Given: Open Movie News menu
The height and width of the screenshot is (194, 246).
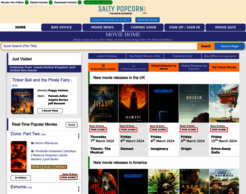Looking at the screenshot, I should 103,27.
